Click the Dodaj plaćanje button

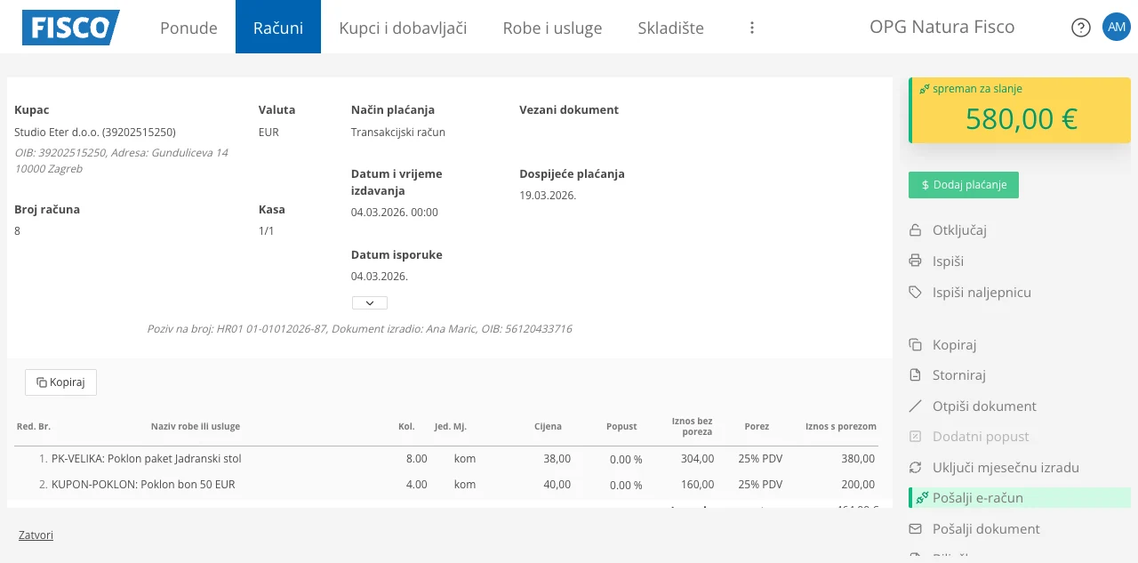pos(964,185)
